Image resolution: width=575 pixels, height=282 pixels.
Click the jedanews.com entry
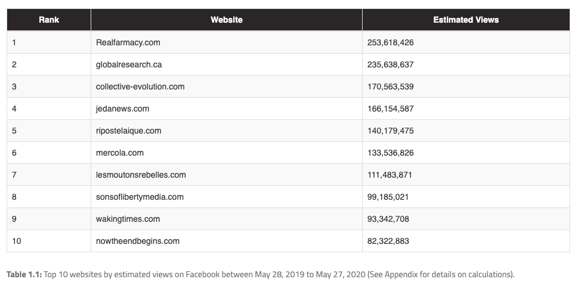122,109
